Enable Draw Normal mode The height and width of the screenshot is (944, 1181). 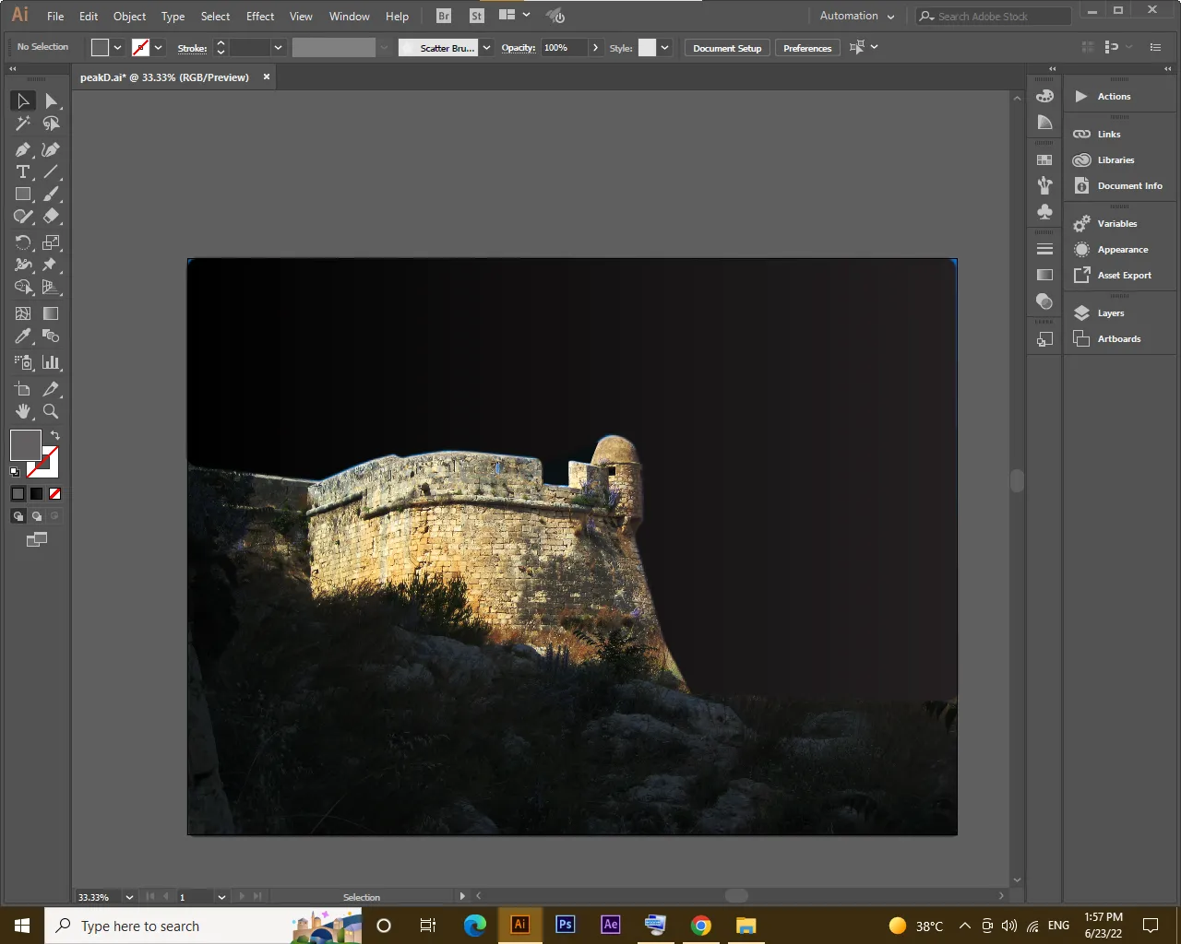(x=18, y=516)
